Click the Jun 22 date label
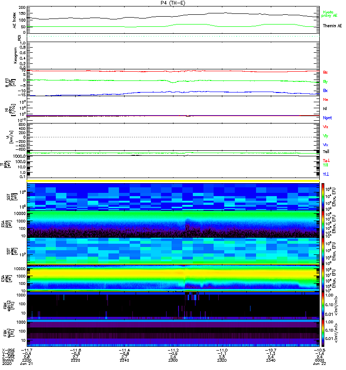Viewport: 346px width, 370px height. point(319,364)
